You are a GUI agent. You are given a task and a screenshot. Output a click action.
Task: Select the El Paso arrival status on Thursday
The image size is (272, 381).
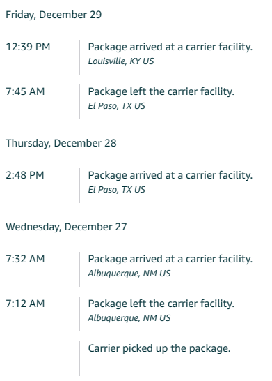pos(170,175)
